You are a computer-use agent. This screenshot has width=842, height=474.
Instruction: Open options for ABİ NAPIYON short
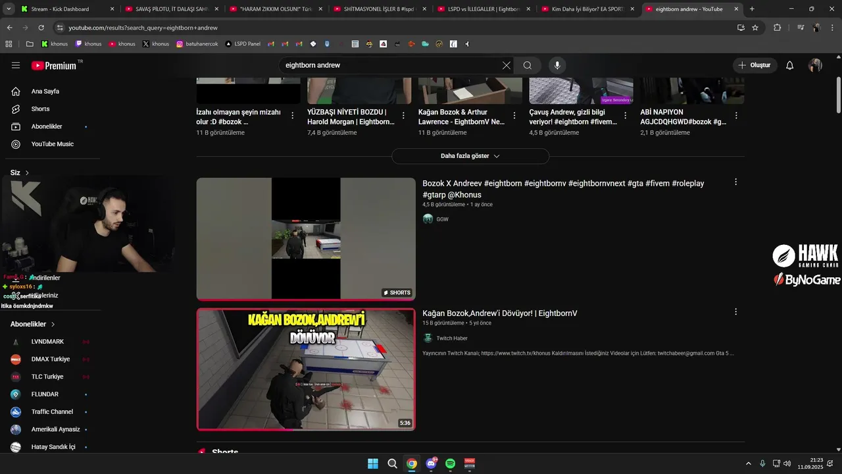pos(736,116)
